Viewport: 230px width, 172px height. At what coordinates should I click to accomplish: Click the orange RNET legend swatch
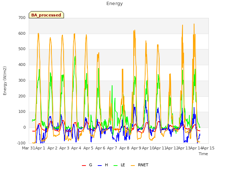133,166
